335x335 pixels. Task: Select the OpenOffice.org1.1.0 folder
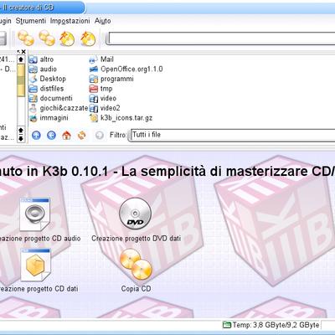click(x=126, y=69)
